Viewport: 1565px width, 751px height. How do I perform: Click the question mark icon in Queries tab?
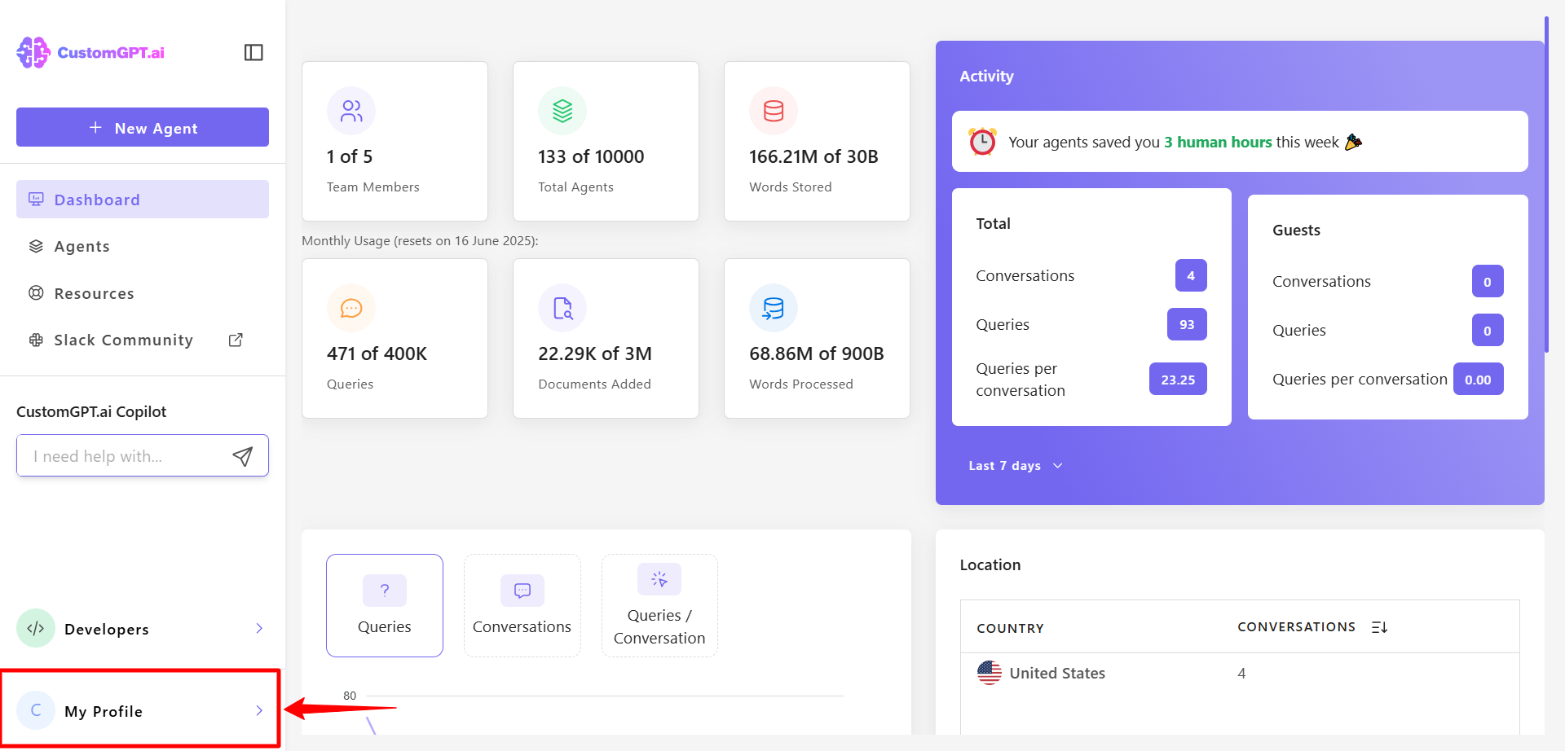(385, 591)
